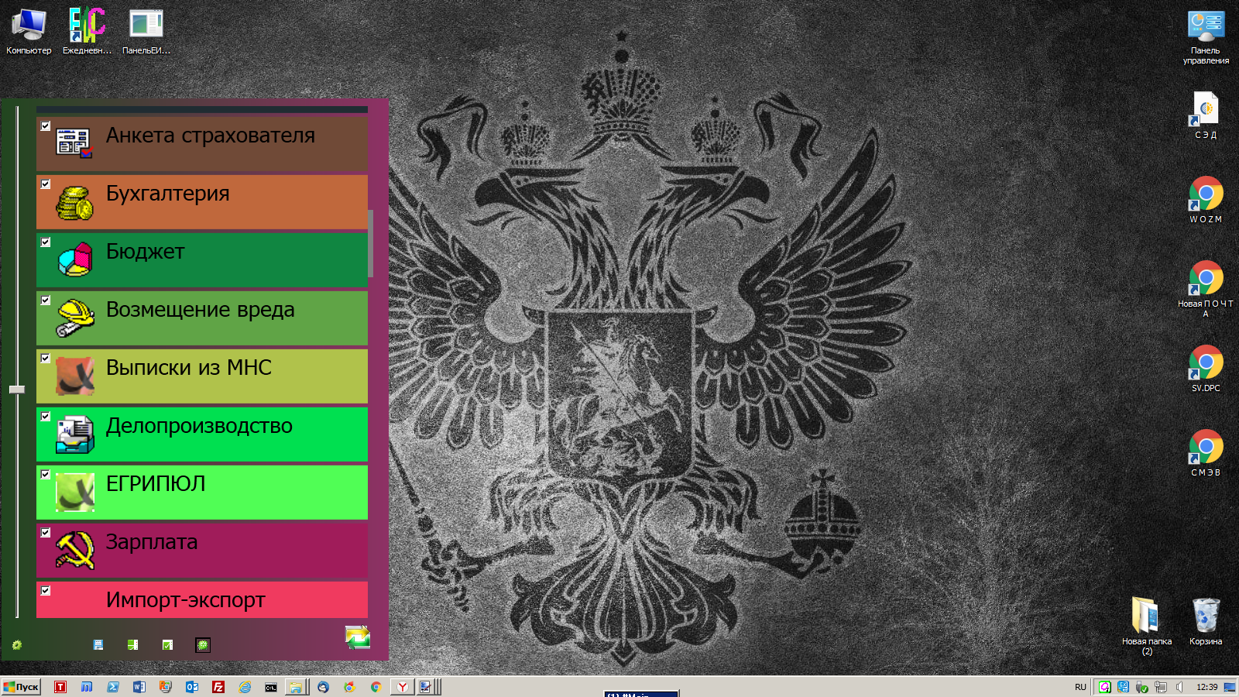Launch Internet Explorer from the taskbar

coord(245,687)
